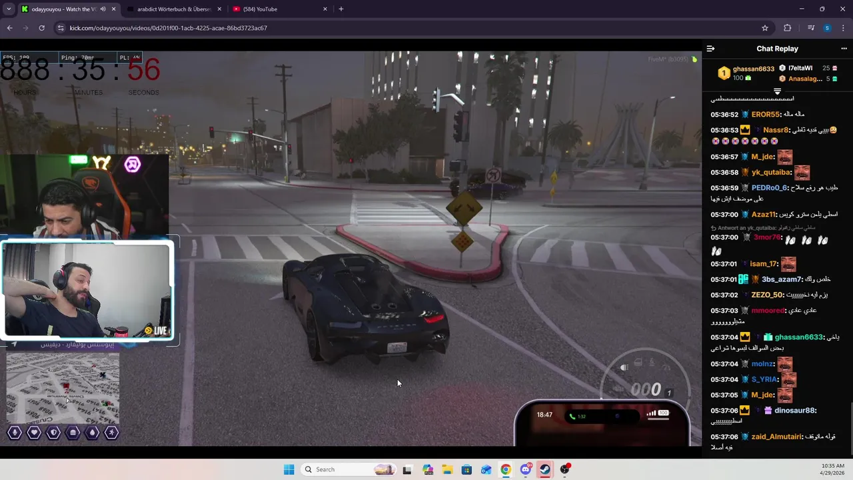Image resolution: width=853 pixels, height=480 pixels.
Task: Mute the Kick tab audio icon
Action: click(103, 9)
